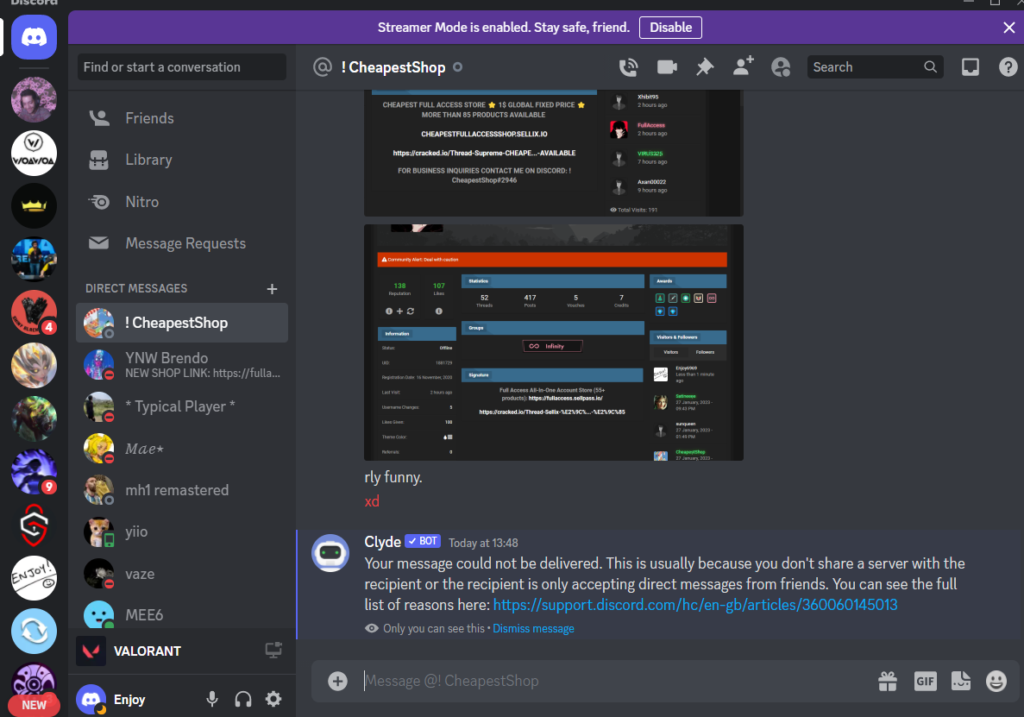Open the inbox
The image size is (1024, 717).
pos(971,67)
